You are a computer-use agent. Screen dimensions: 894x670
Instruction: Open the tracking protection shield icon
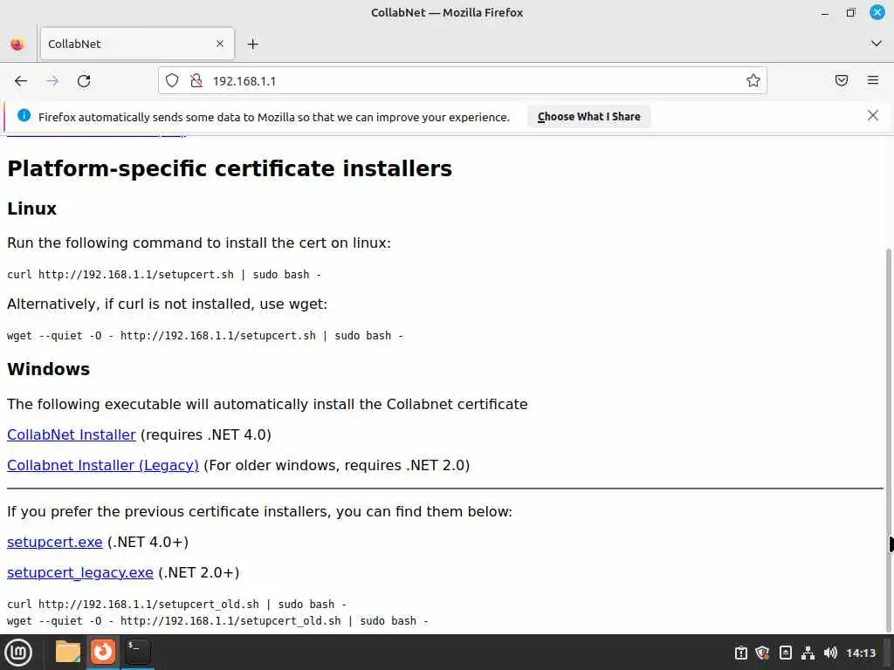pos(172,81)
